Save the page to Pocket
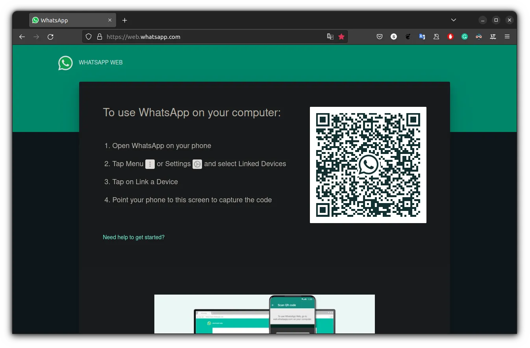This screenshot has width=530, height=348. tap(380, 37)
